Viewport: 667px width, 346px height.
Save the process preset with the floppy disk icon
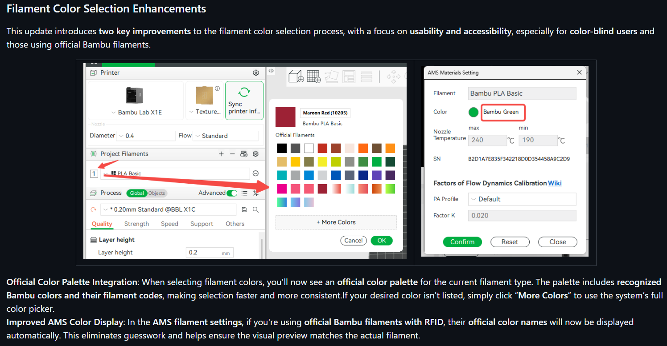pyautogui.click(x=244, y=209)
